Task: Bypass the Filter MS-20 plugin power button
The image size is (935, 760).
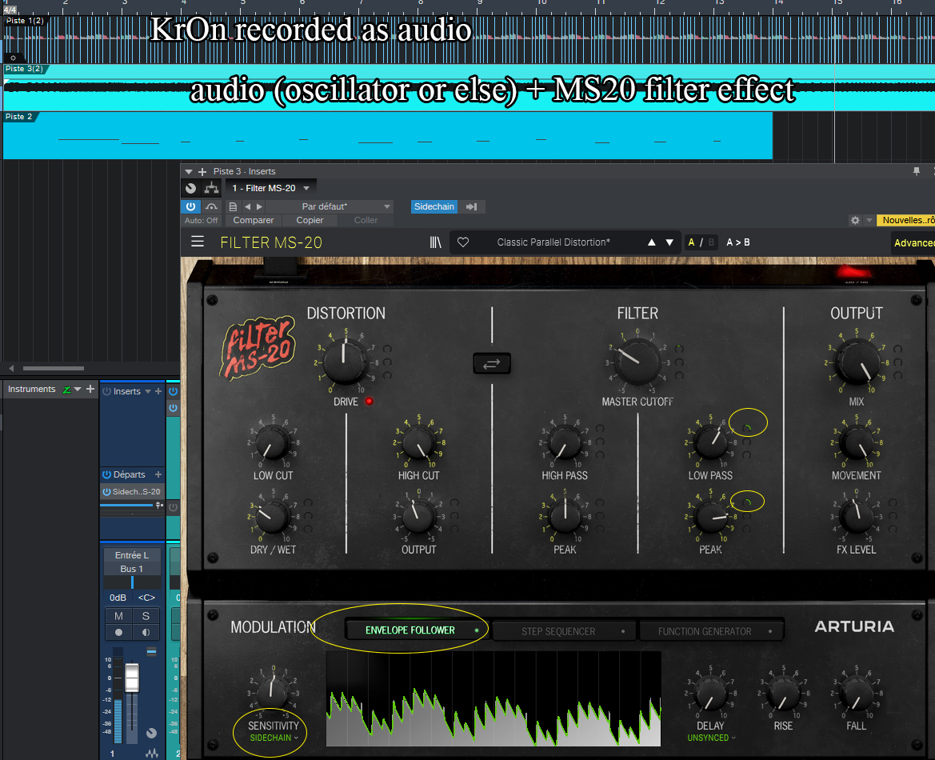Action: pyautogui.click(x=191, y=206)
